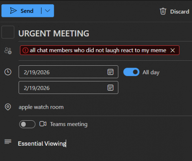
Task: Click the Send button
Action: (x=21, y=11)
